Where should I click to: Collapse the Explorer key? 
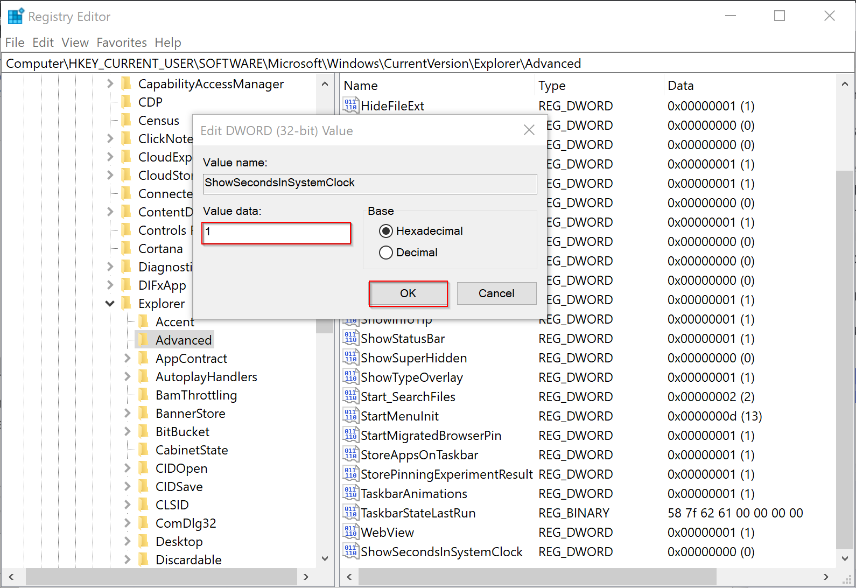110,303
